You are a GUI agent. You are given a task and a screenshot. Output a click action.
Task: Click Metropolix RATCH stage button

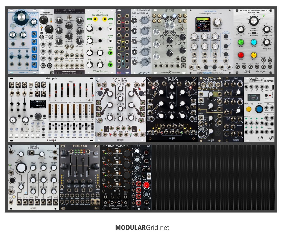coord(74,135)
